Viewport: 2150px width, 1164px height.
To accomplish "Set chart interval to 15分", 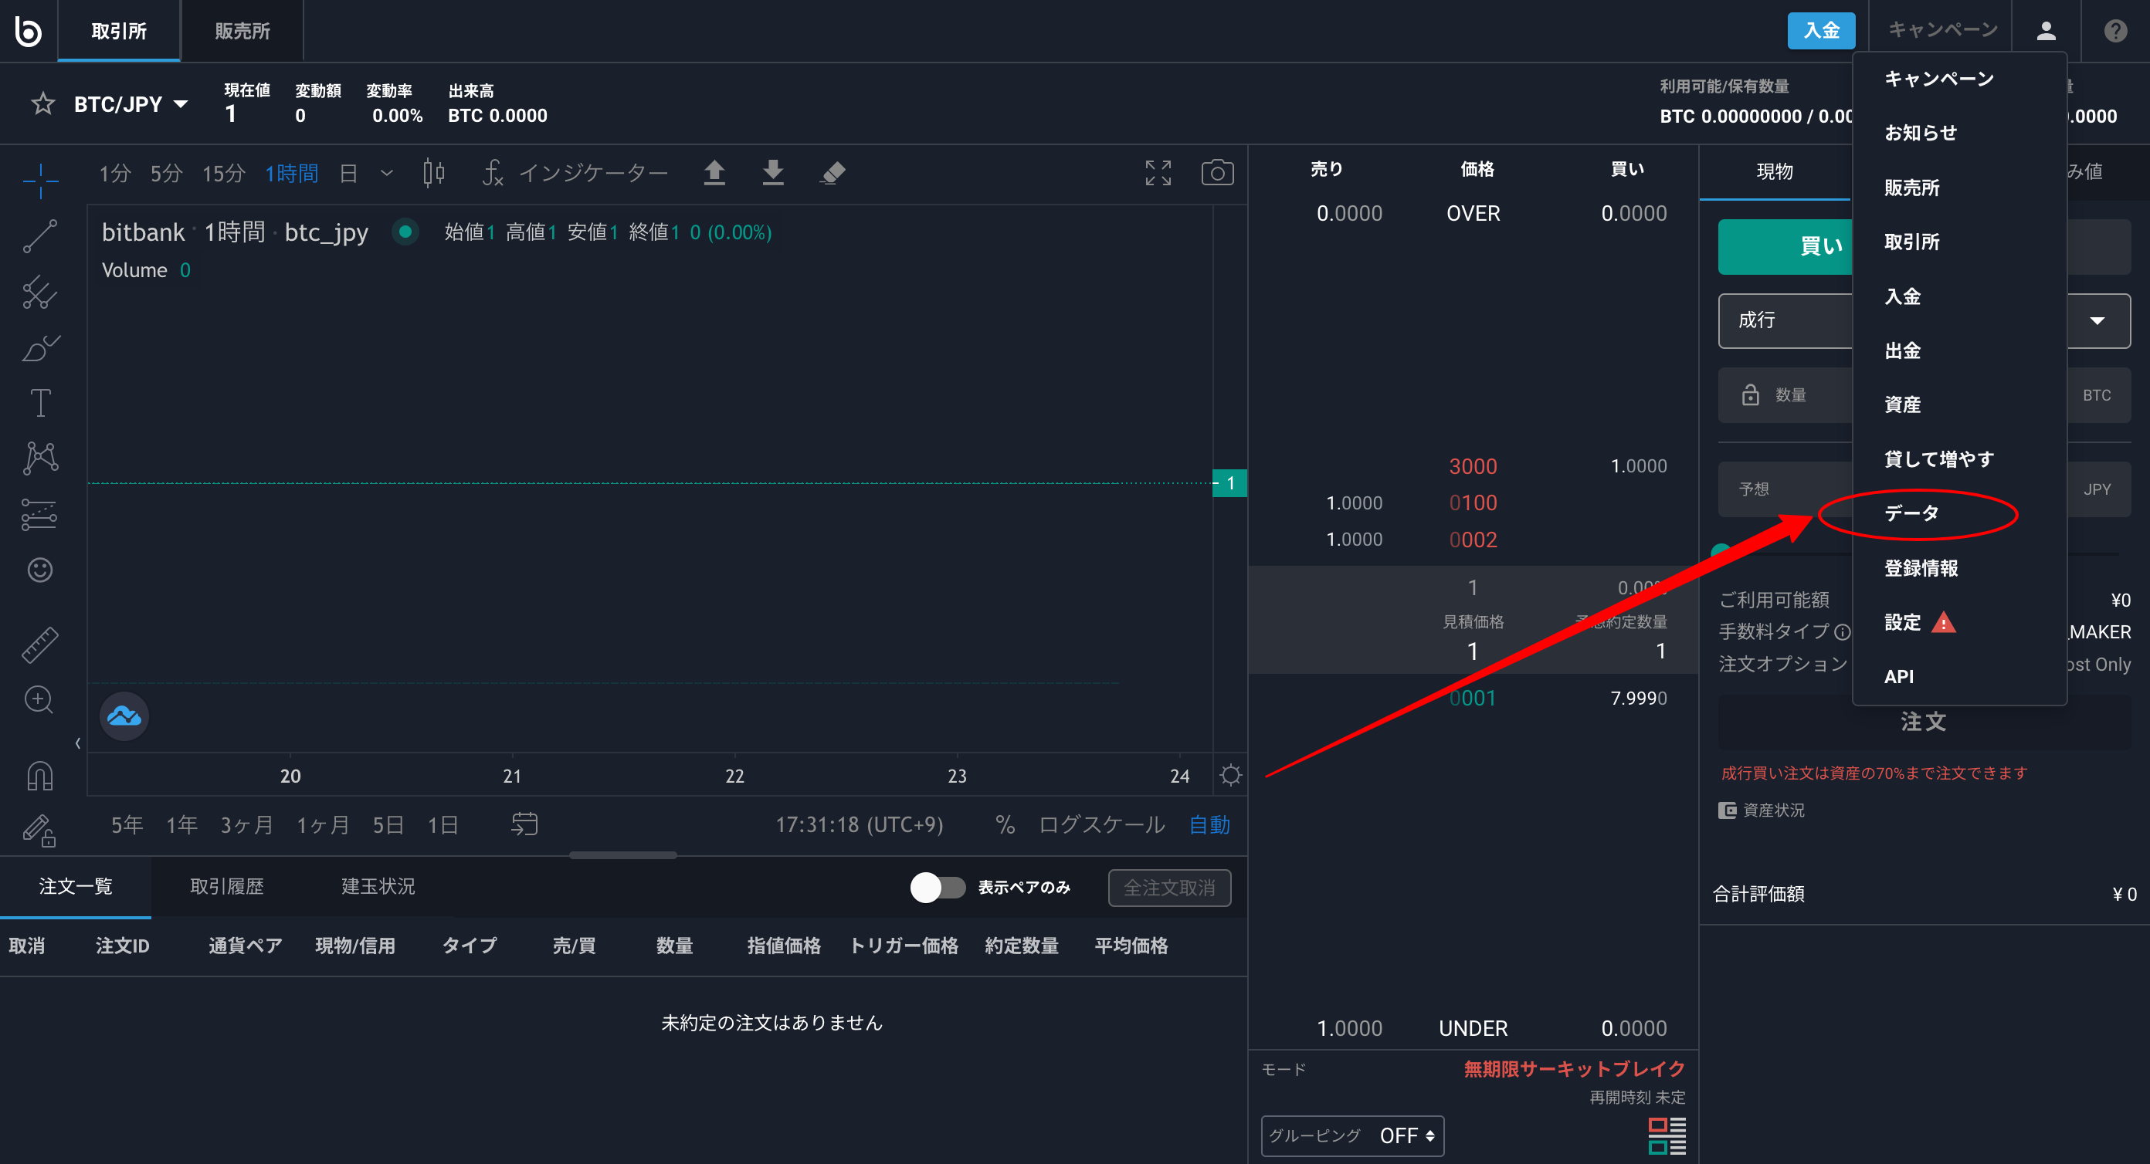I will (x=223, y=173).
